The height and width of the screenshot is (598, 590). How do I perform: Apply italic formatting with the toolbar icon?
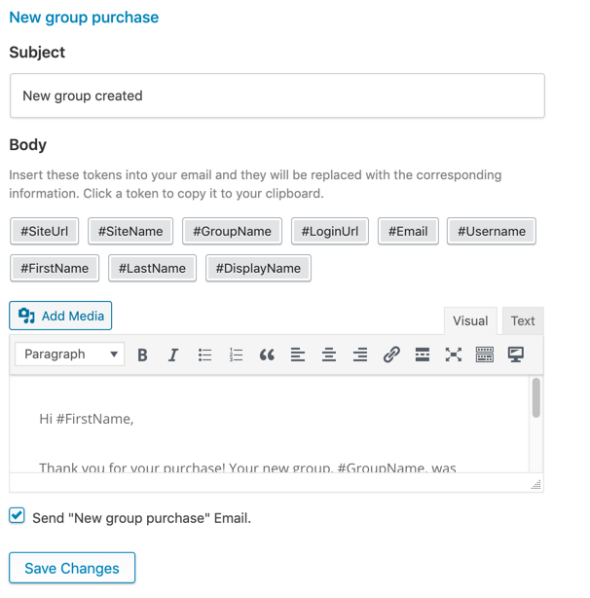[x=173, y=355]
